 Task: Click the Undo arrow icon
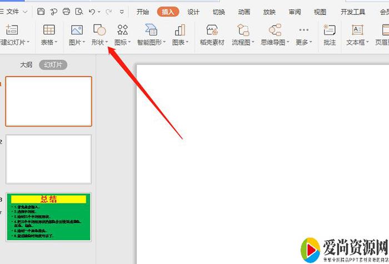[92, 12]
